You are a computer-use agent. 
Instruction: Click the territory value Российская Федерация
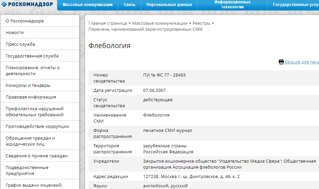click(168, 152)
